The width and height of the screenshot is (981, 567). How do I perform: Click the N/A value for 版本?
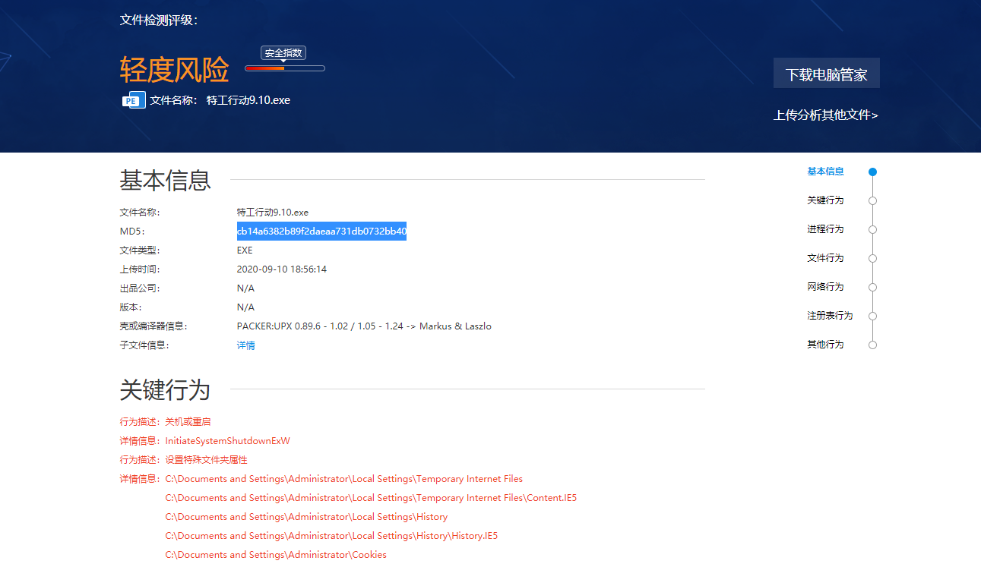pyautogui.click(x=245, y=307)
